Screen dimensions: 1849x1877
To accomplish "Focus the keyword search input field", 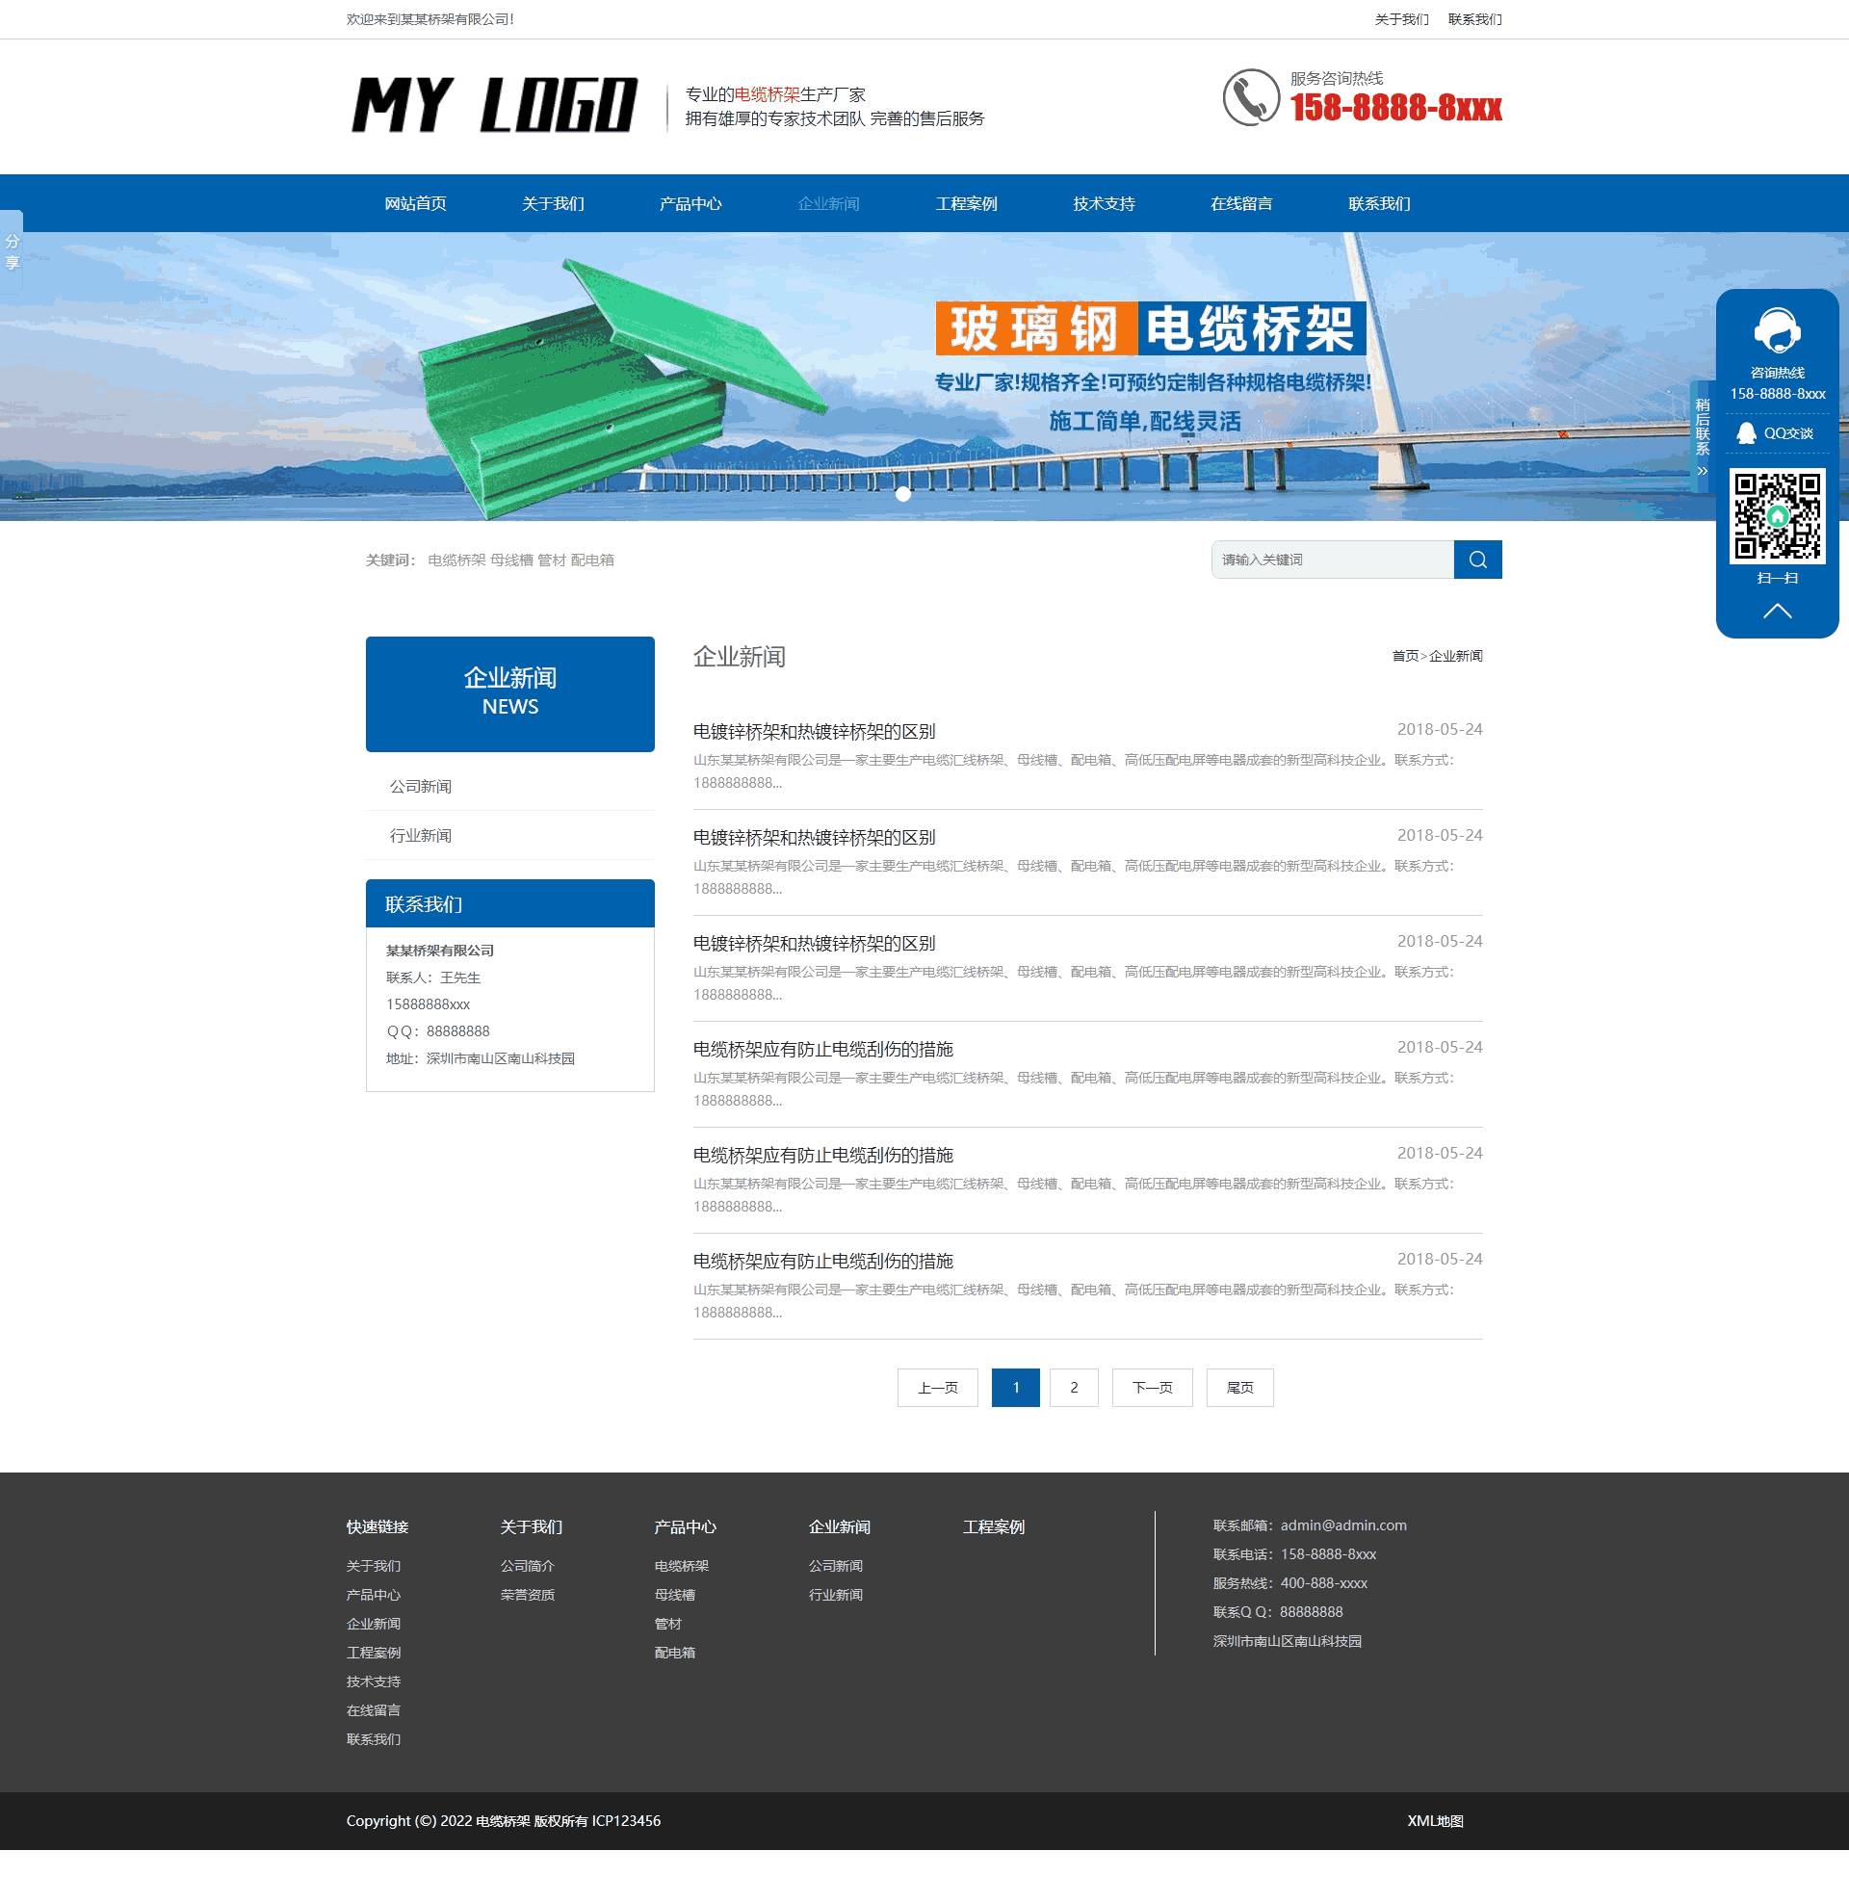I will (x=1332, y=560).
